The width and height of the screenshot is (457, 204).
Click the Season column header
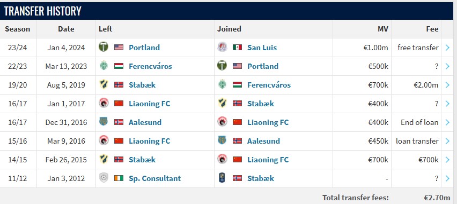tap(18, 29)
